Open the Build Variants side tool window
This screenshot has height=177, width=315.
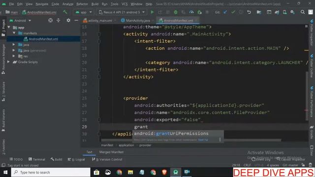click(x=3, y=120)
